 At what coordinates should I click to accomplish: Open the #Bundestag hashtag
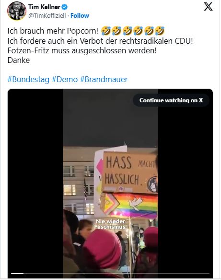(28, 79)
